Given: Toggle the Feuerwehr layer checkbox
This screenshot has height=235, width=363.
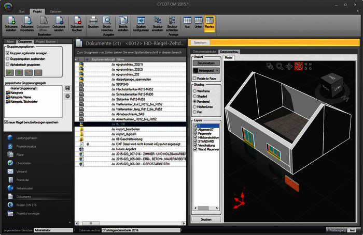Looking at the screenshot, I should [196, 134].
